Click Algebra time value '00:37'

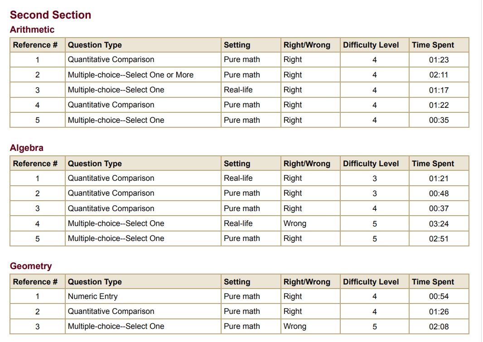[439, 208]
